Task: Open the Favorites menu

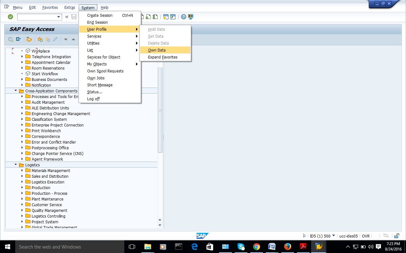Action: pyautogui.click(x=50, y=7)
